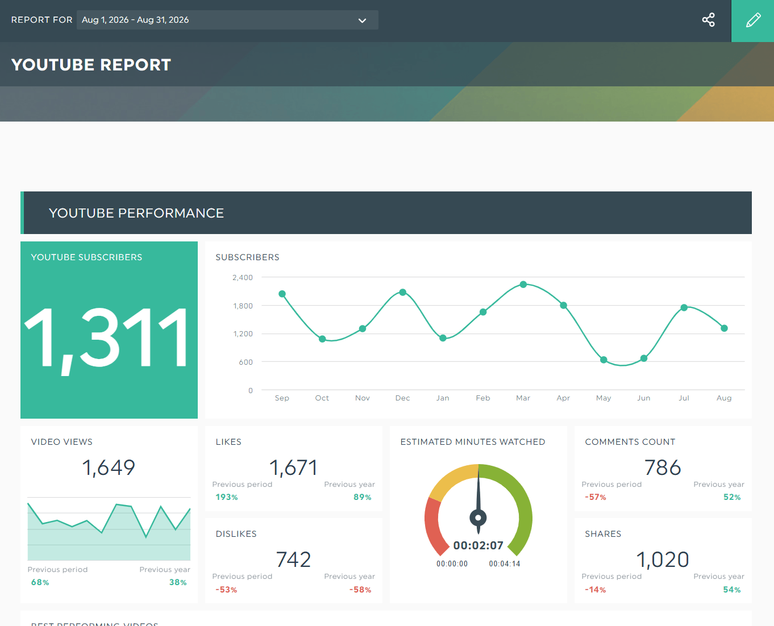Click the 1,020 shares value
The image size is (774, 626).
[663, 560]
